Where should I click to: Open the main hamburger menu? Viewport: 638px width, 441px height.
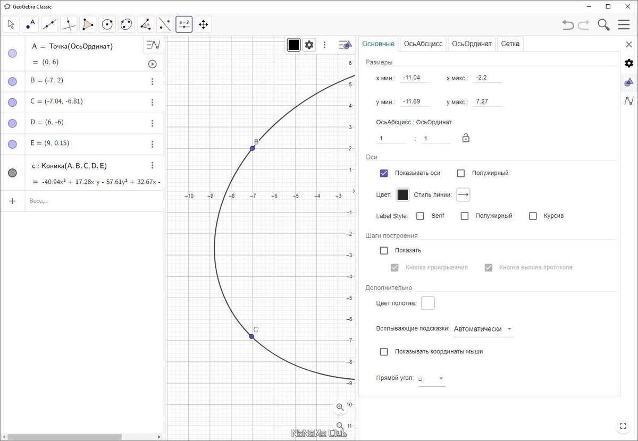pos(624,24)
